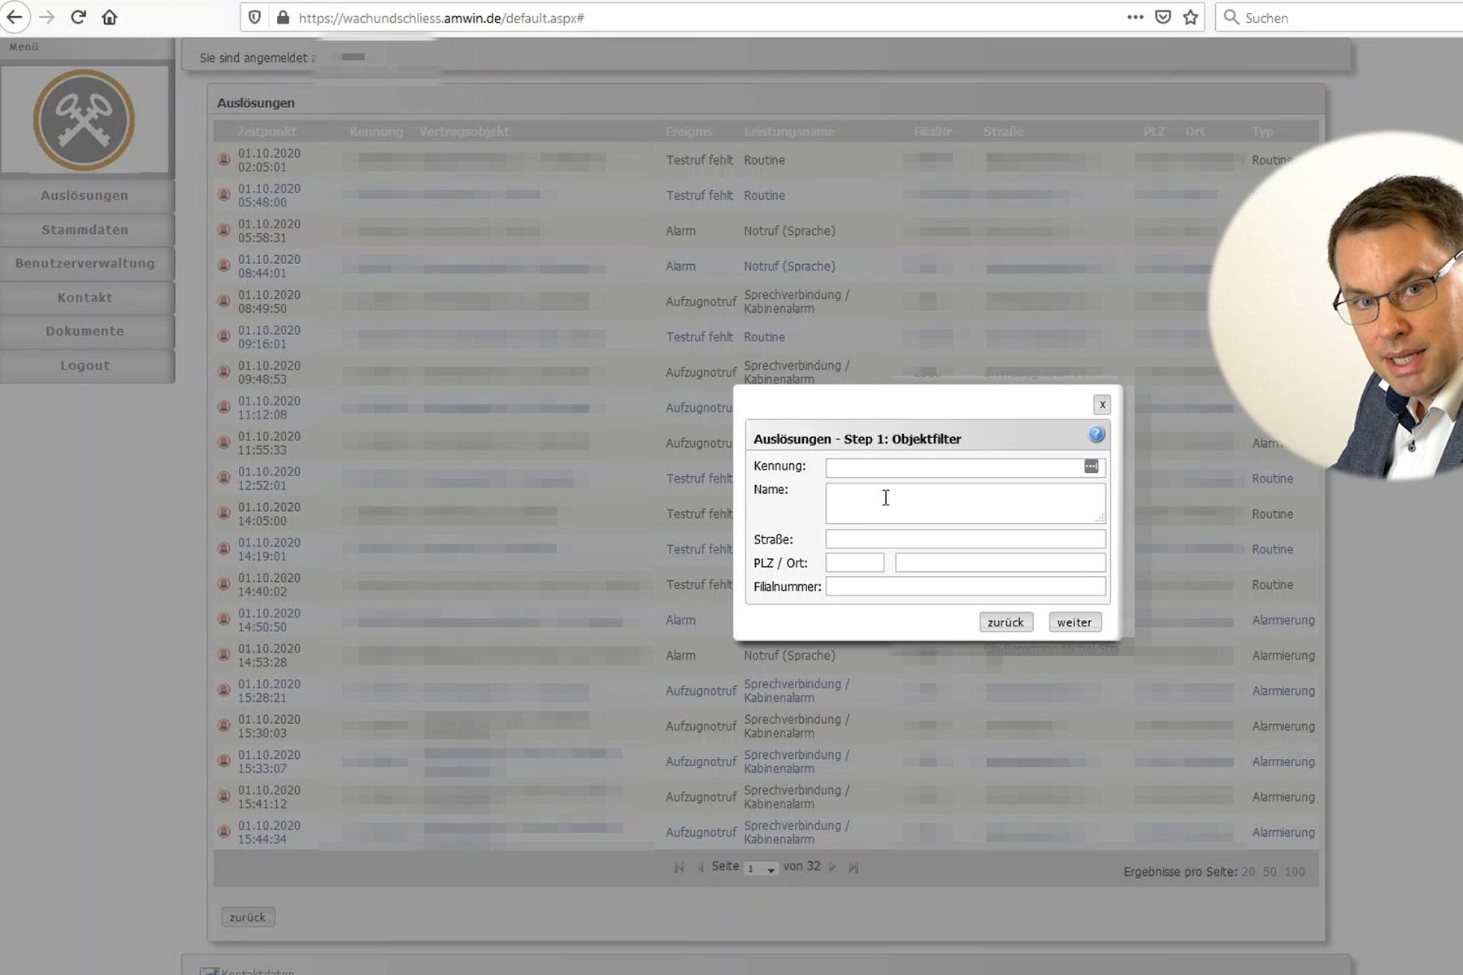Click Logout in the sidebar
Viewport: 1463px width, 975px height.
tap(85, 366)
